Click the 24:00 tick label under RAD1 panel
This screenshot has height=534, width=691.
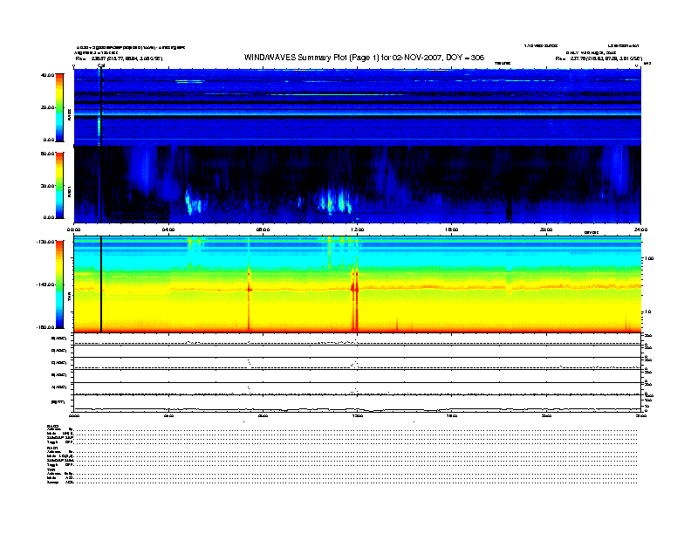click(640, 229)
